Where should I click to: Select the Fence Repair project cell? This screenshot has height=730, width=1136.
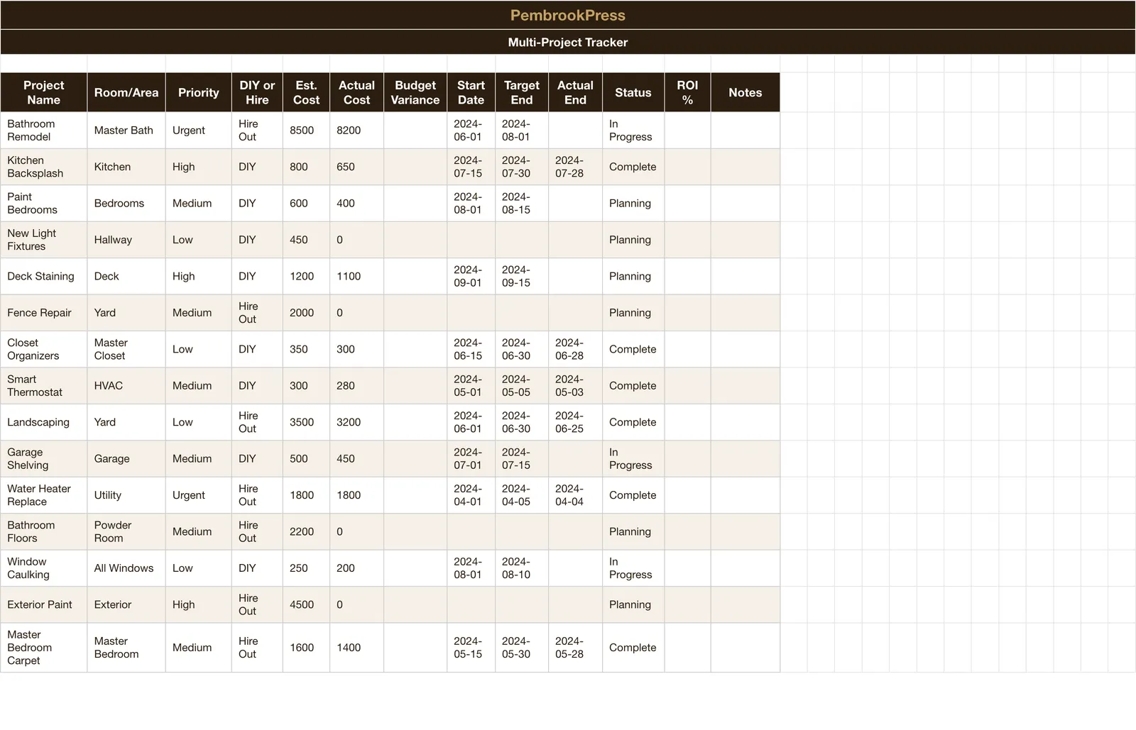[44, 313]
